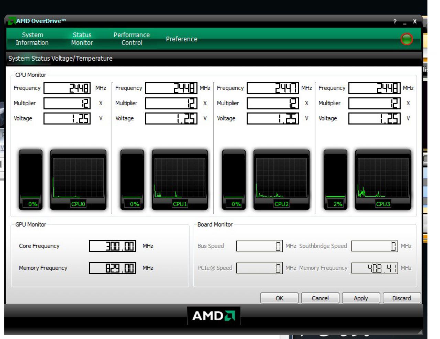Open the Preference menu
This screenshot has height=339, width=440.
click(181, 39)
